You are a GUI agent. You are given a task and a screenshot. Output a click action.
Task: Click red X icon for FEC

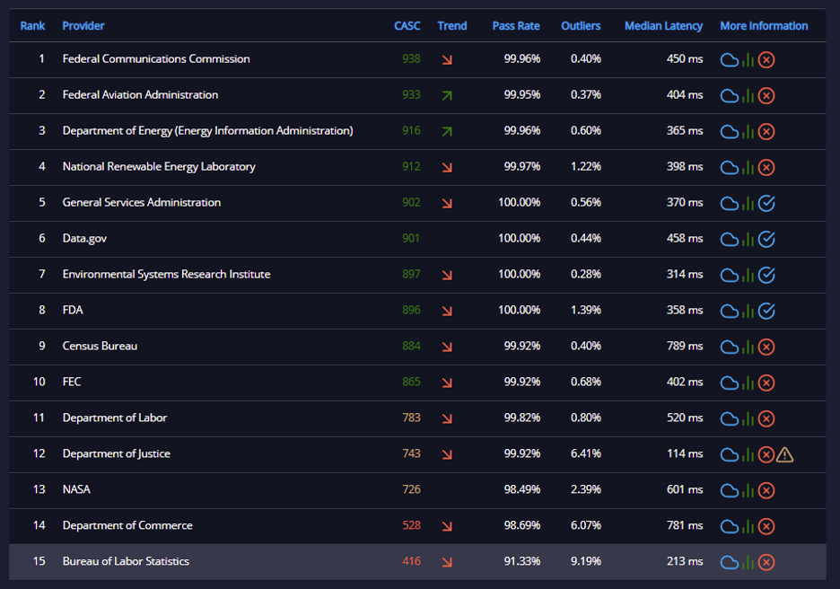766,383
